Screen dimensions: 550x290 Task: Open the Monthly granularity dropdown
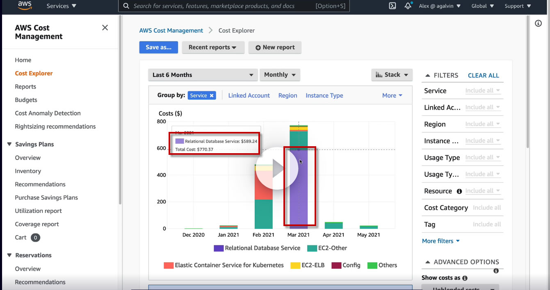(x=280, y=75)
